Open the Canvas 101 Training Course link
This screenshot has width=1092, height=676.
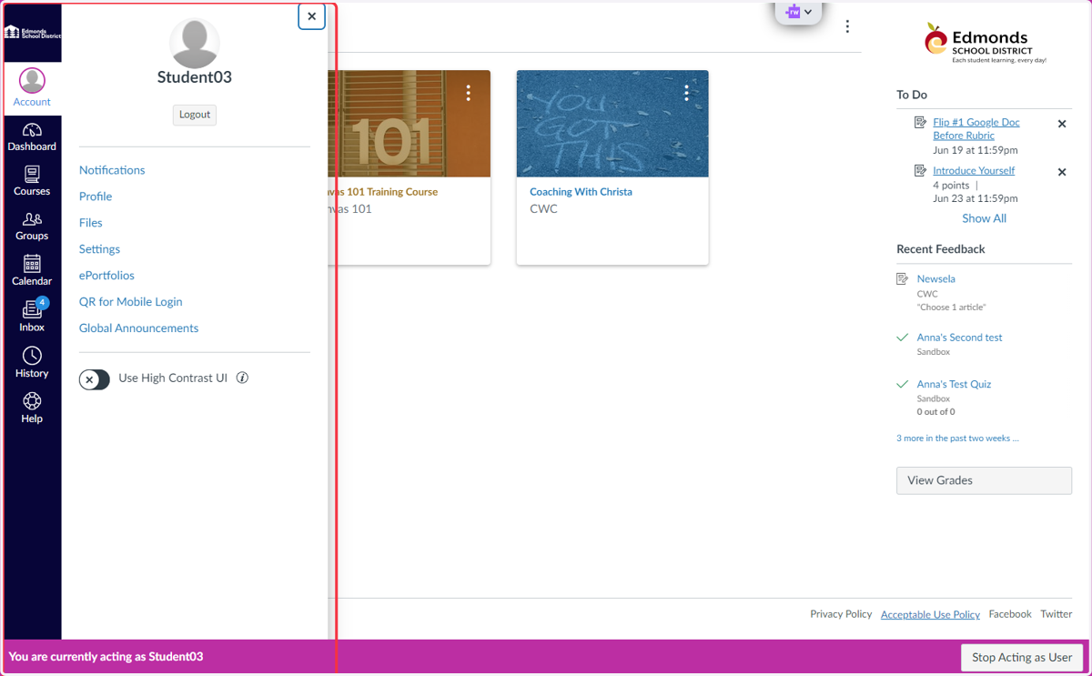pyautogui.click(x=382, y=192)
